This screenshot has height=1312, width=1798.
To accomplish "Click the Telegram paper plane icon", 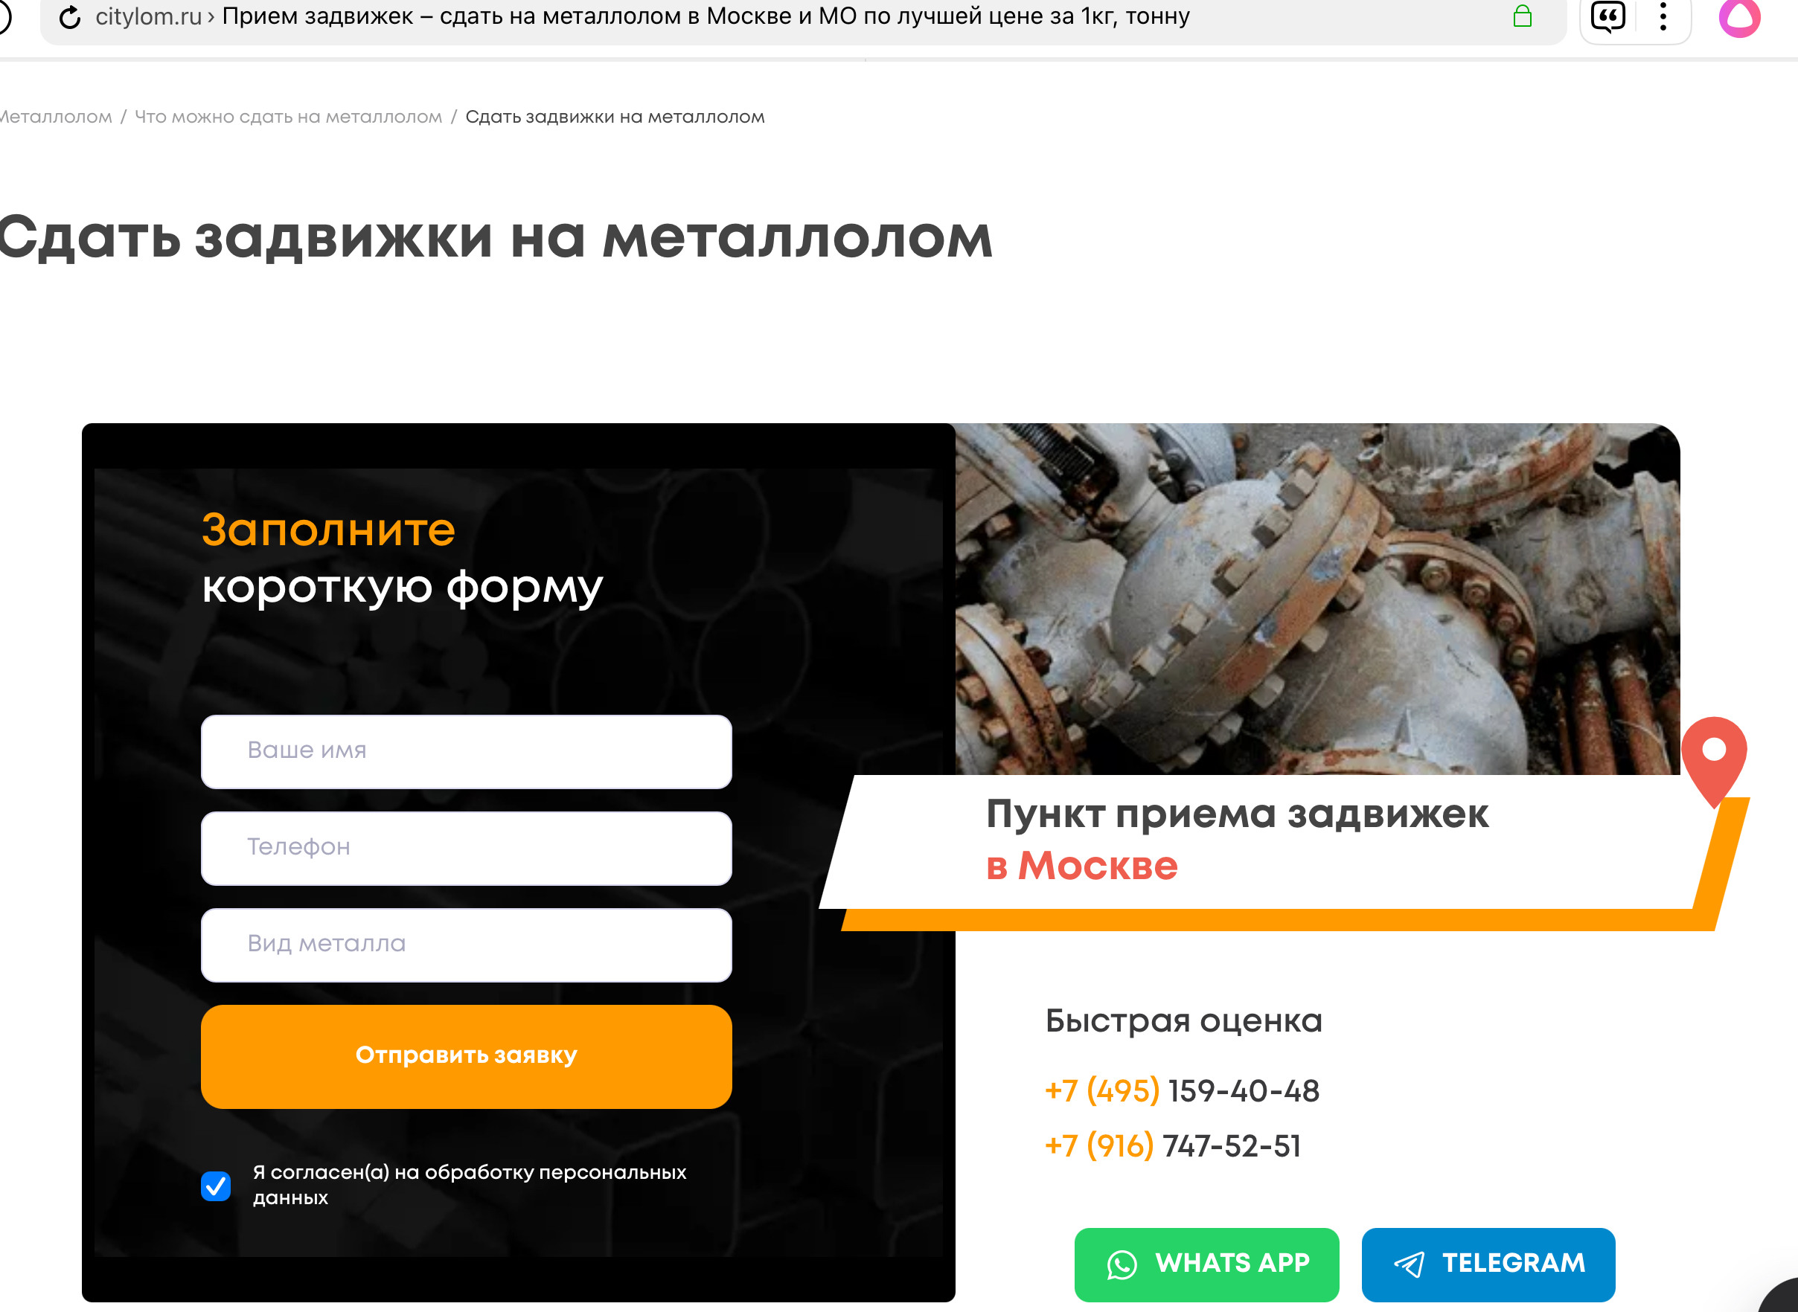I will point(1409,1264).
